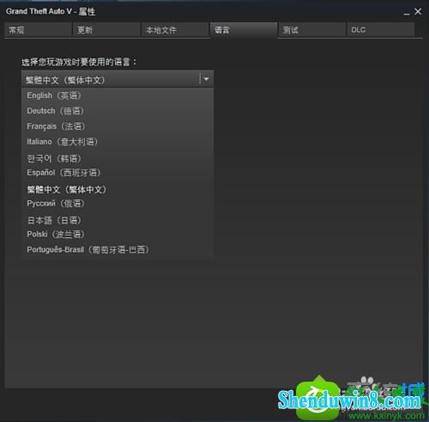Choose Русский (俄语) language option
Screen dimensions: 429x422
tap(118, 204)
